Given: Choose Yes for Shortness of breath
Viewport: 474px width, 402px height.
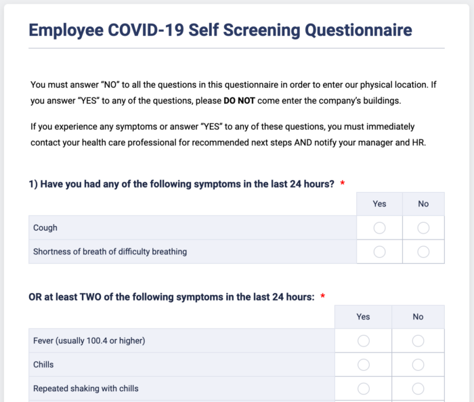Looking at the screenshot, I should pyautogui.click(x=379, y=252).
